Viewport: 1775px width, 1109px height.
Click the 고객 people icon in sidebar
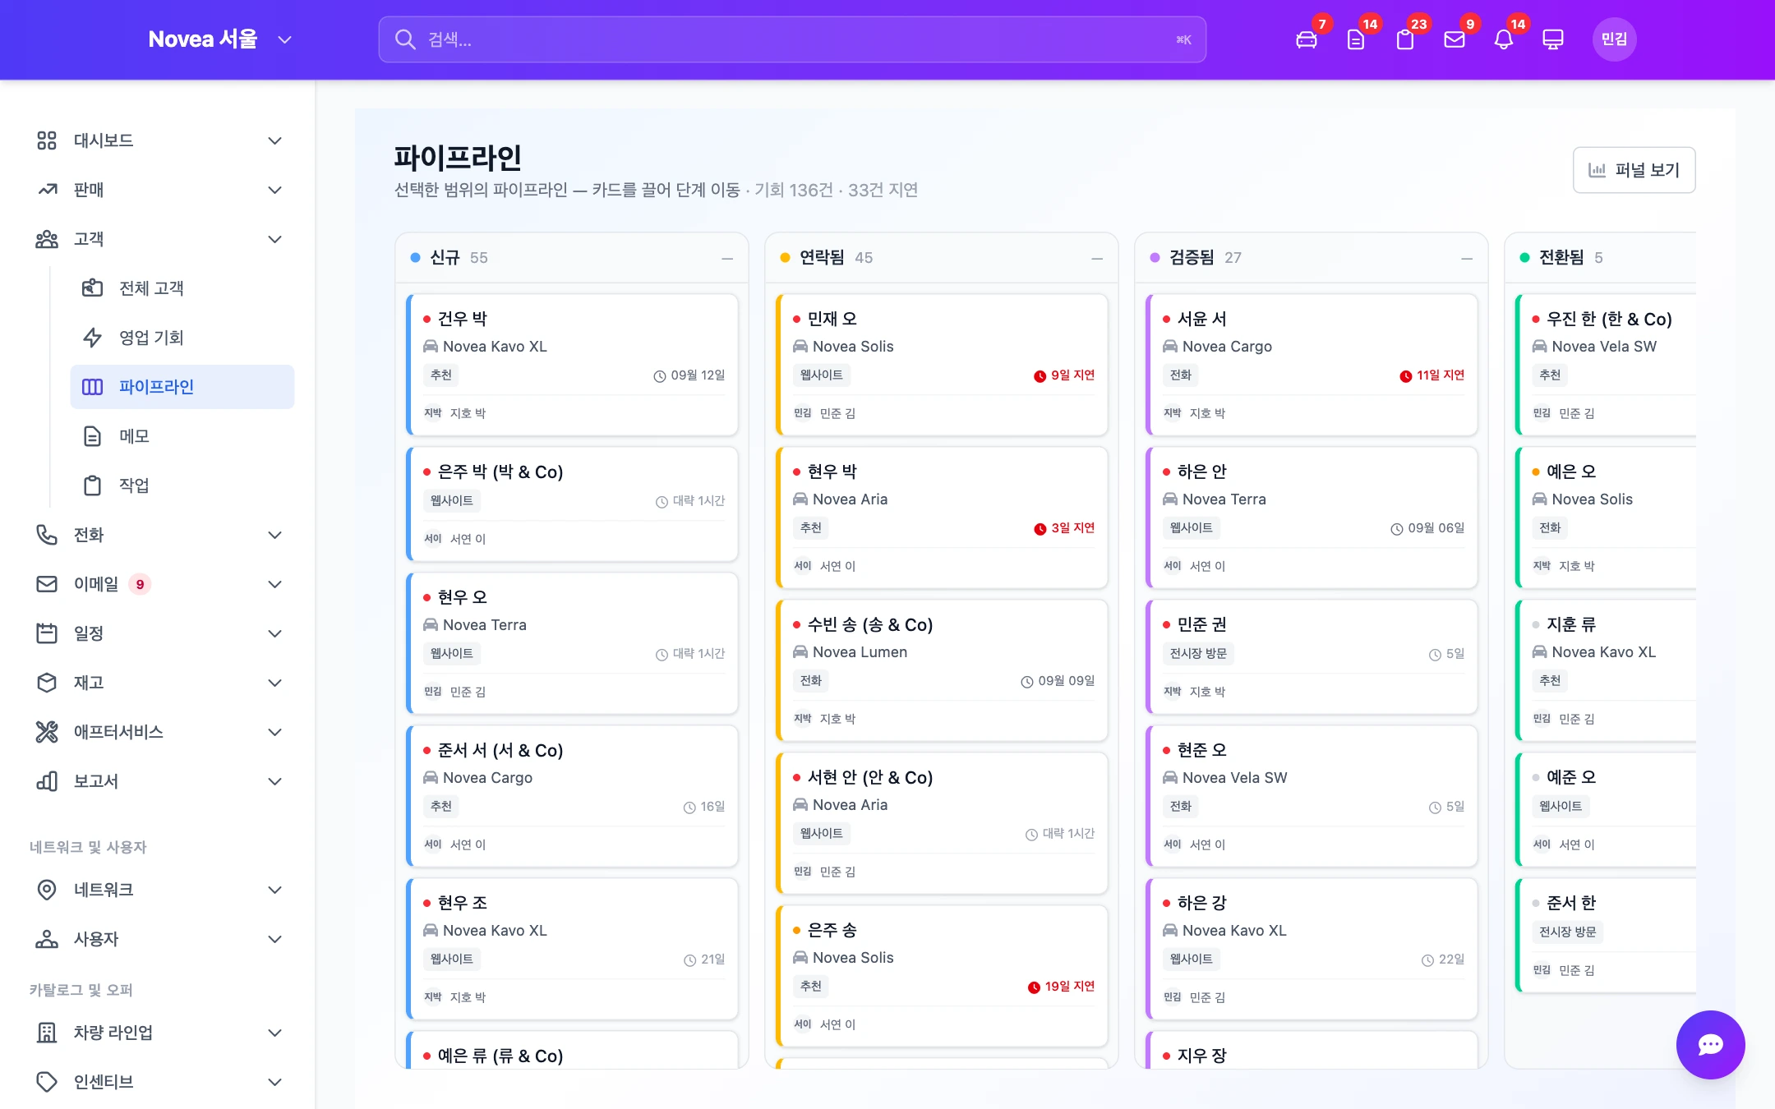(x=47, y=239)
